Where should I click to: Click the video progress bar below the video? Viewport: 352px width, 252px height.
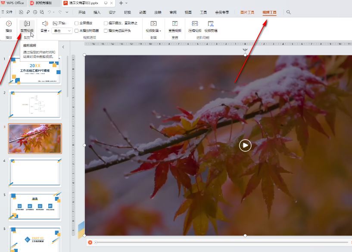(x=215, y=243)
